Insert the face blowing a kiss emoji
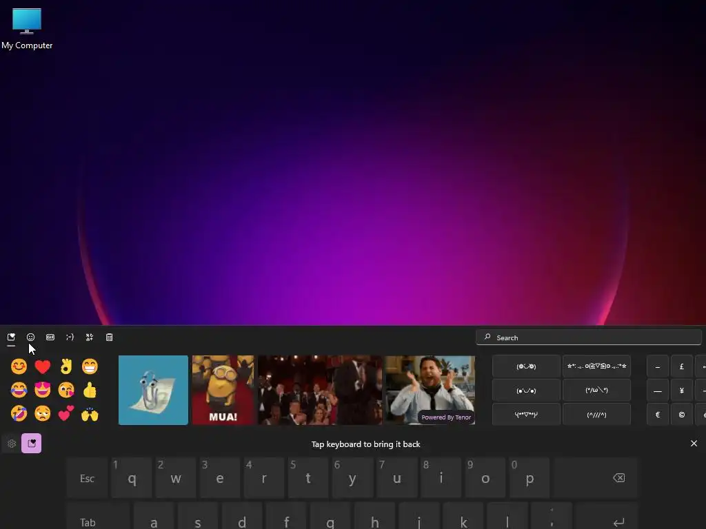 (x=66, y=390)
